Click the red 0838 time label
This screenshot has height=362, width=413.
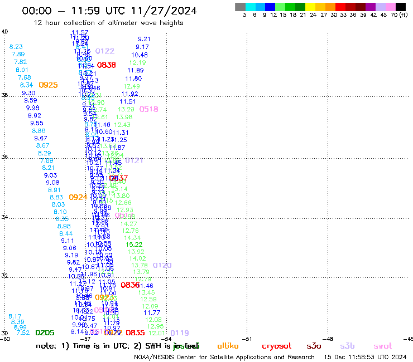click(107, 65)
